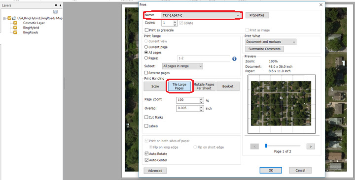The image size is (355, 180).
Task: Select the BingRoads layer name
Action: click(31, 32)
